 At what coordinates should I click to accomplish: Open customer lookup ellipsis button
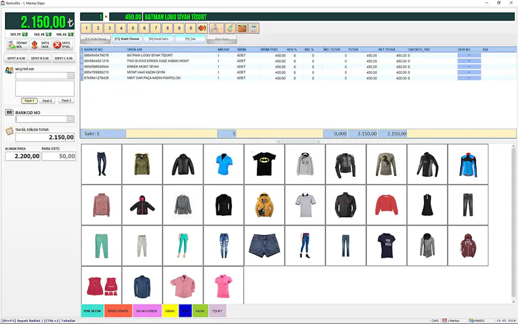coord(71,76)
